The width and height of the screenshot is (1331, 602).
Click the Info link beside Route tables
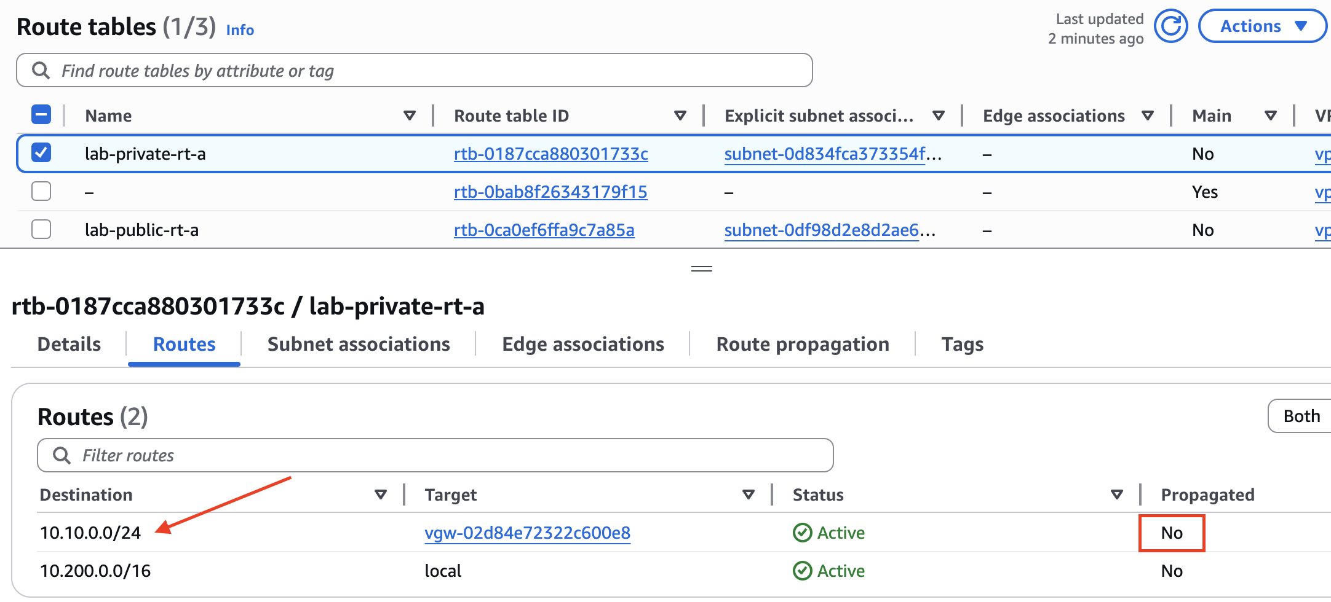[240, 29]
